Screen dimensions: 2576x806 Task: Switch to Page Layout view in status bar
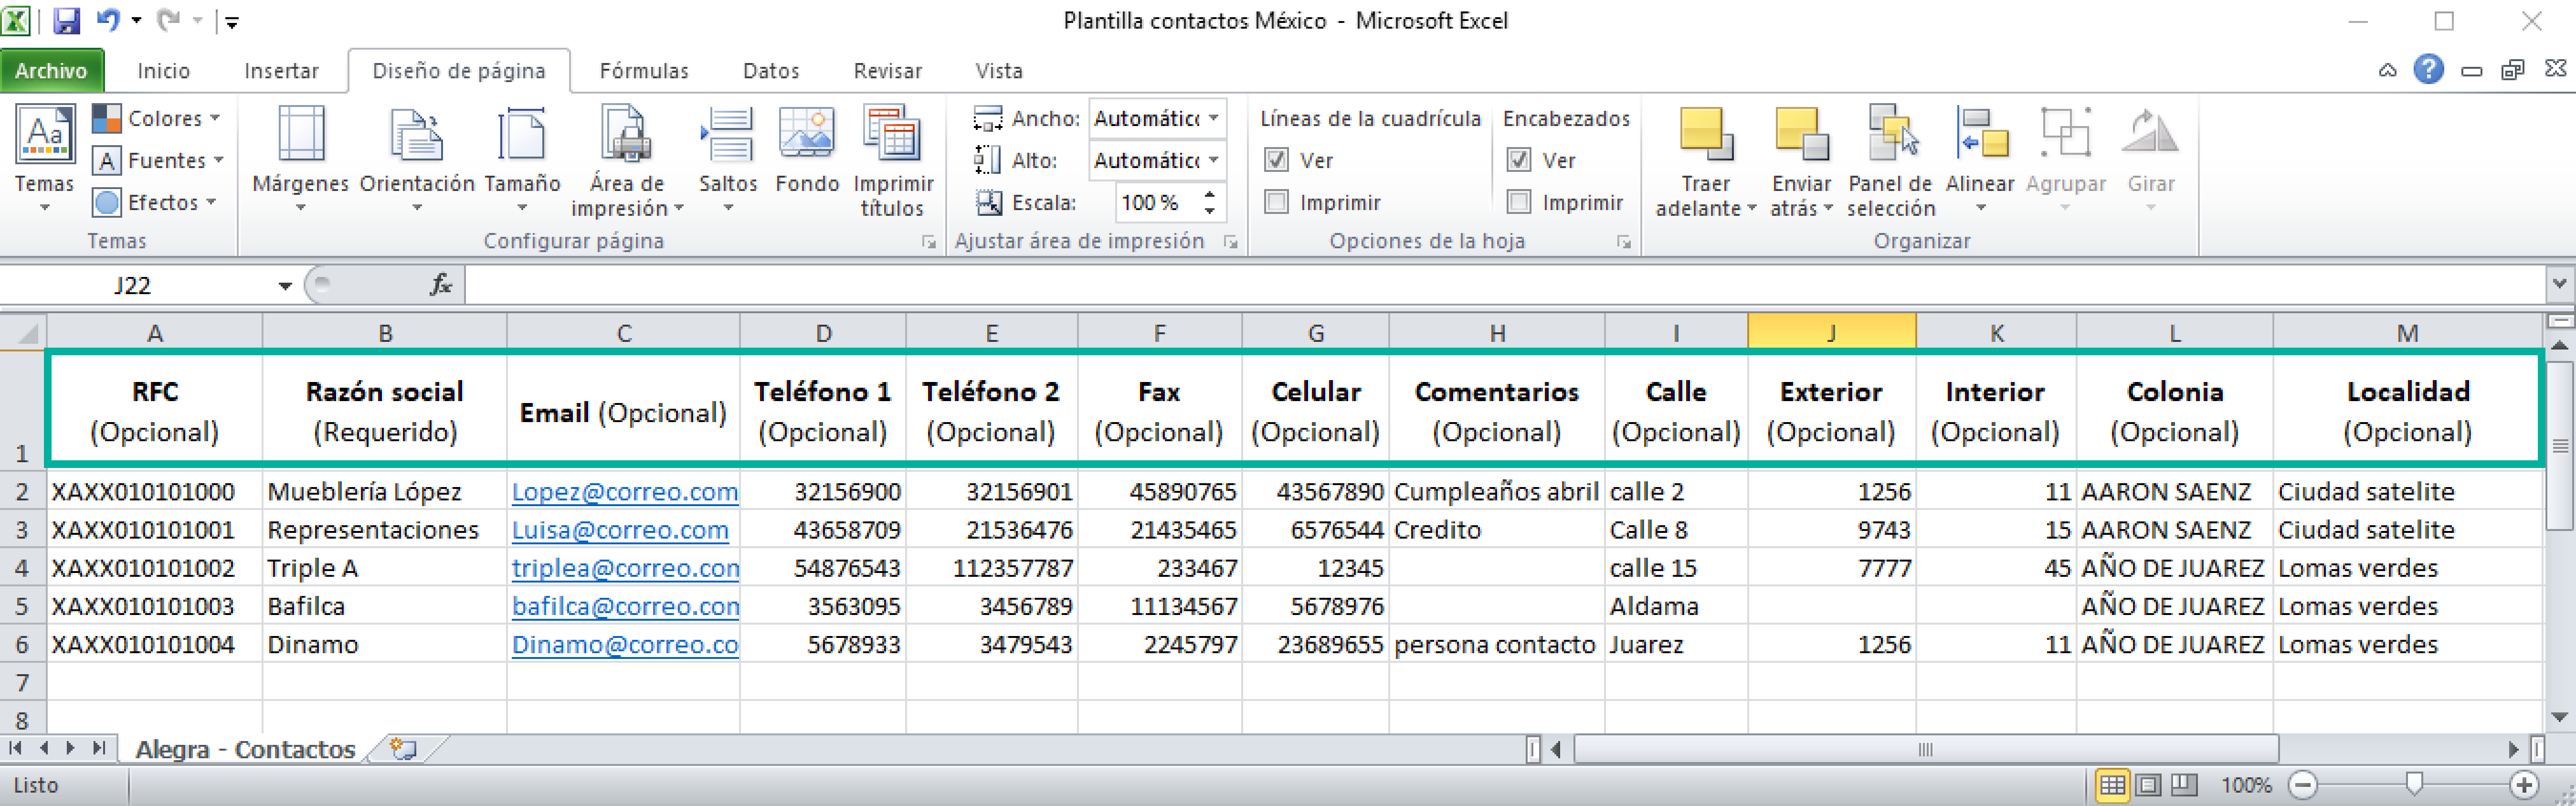[2148, 785]
